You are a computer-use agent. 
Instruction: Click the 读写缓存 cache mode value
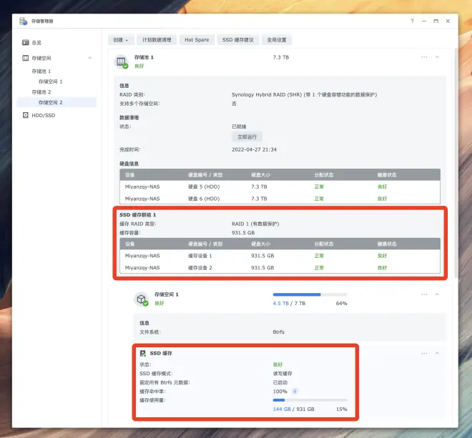(282, 374)
